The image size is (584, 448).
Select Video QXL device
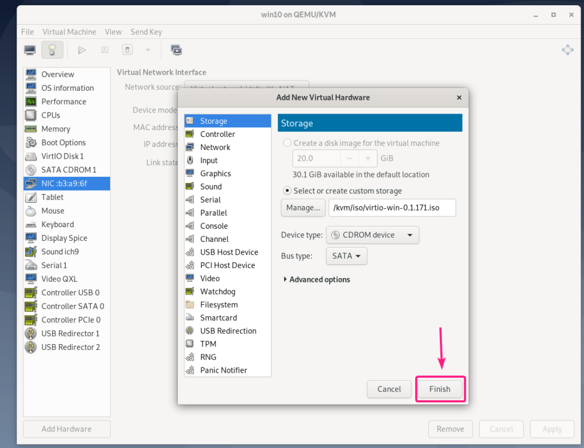(x=67, y=279)
